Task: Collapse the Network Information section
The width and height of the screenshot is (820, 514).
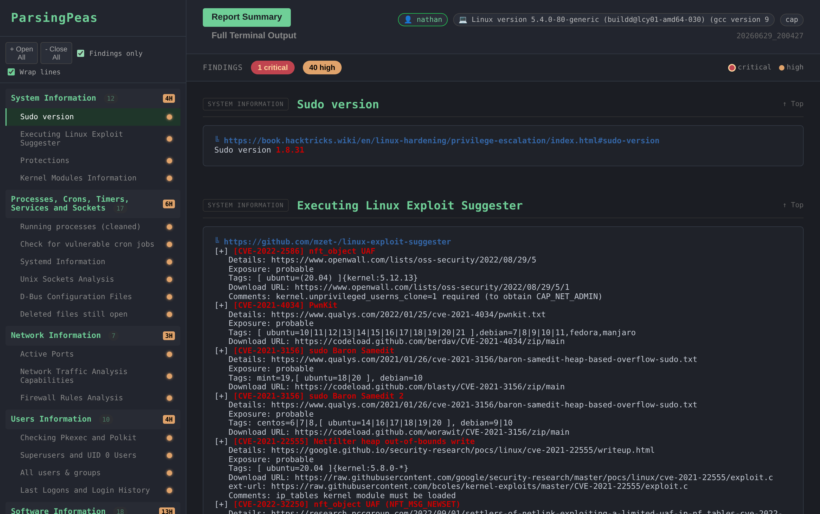Action: [x=93, y=335]
